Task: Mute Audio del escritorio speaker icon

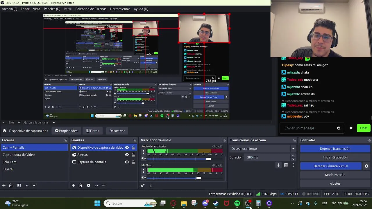Action: (144, 158)
